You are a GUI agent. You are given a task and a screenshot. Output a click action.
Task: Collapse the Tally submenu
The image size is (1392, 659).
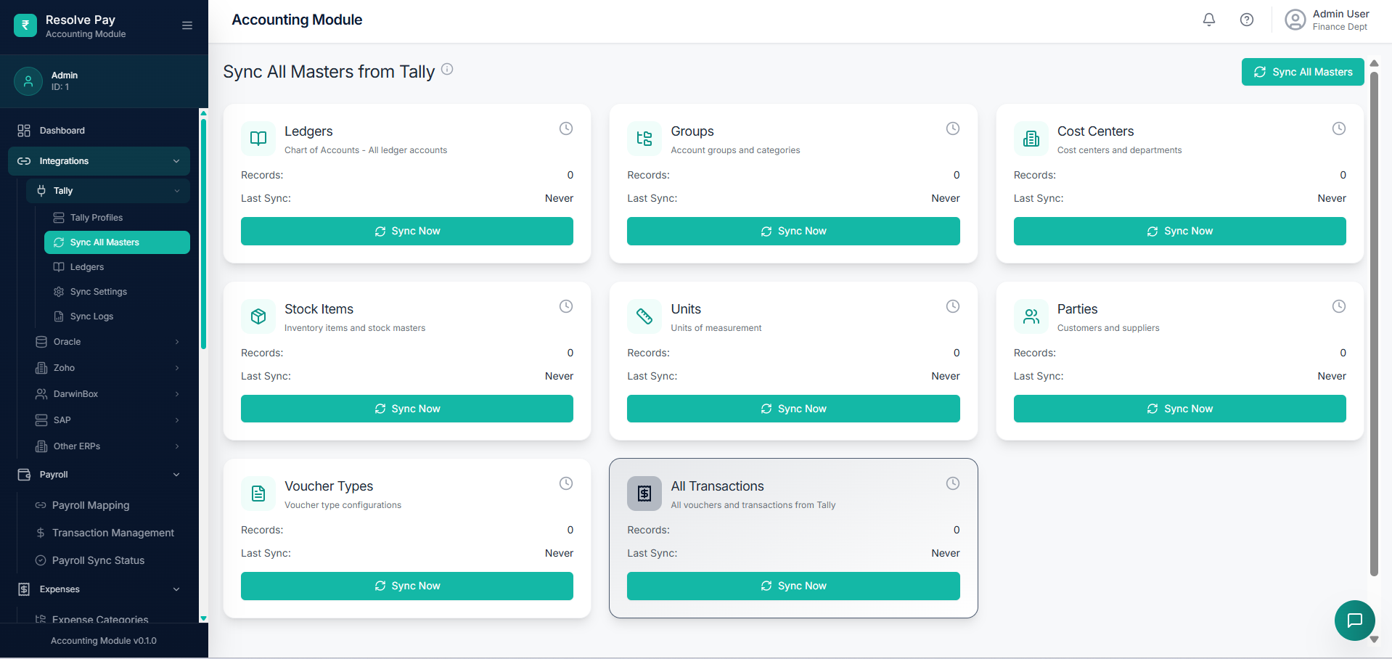pos(108,191)
